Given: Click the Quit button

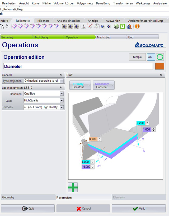Looking at the screenshot, I should [x=28, y=208].
